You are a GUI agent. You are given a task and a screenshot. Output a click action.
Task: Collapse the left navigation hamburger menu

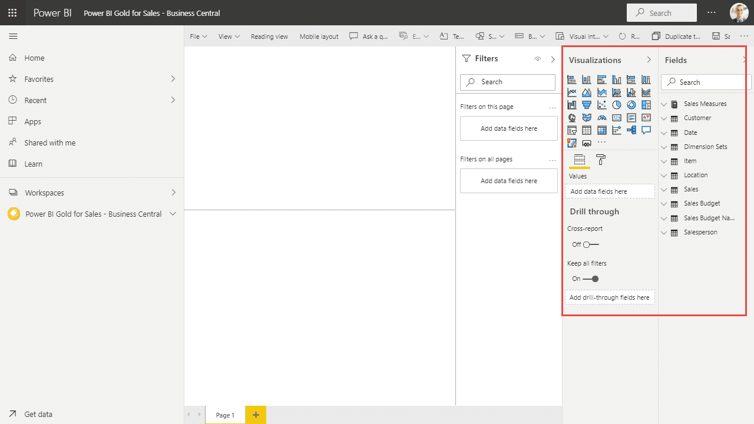pos(13,37)
